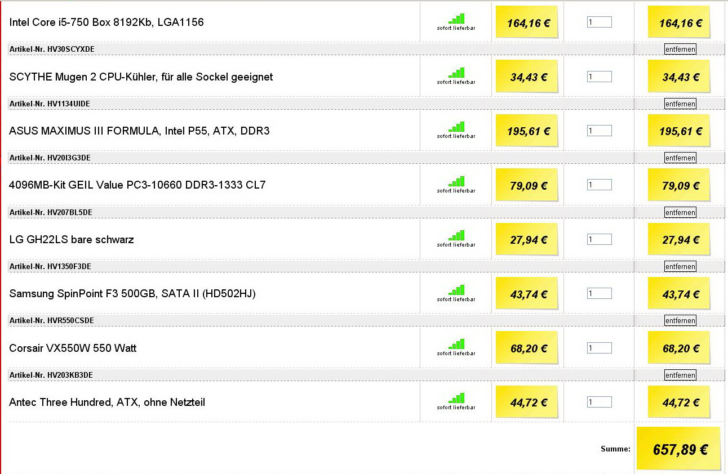
Task: Select product name Intel Core i5-750 Box
Action: pyautogui.click(x=106, y=23)
